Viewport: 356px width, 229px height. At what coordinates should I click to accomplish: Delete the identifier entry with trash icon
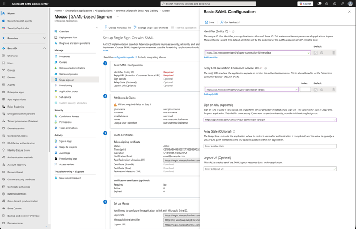[333, 53]
